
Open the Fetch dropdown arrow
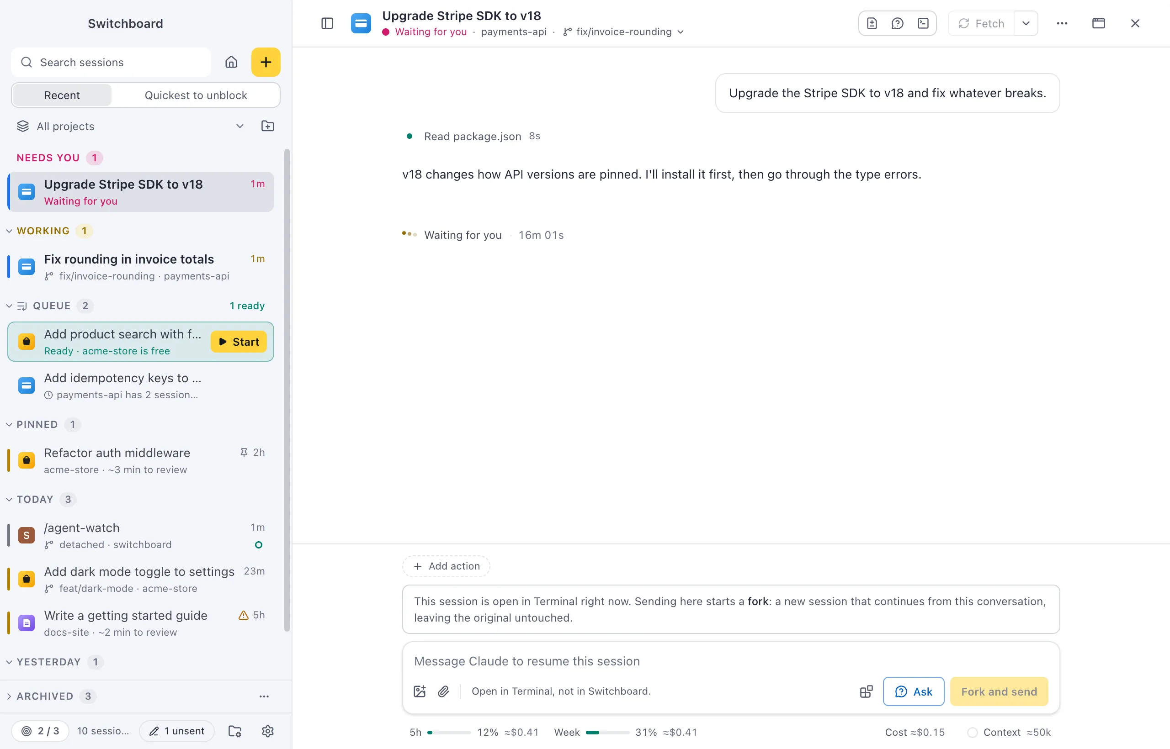pyautogui.click(x=1026, y=23)
